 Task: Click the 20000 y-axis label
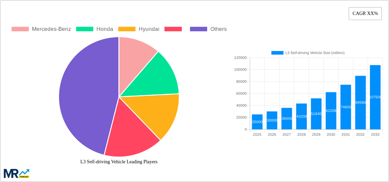click(x=241, y=117)
